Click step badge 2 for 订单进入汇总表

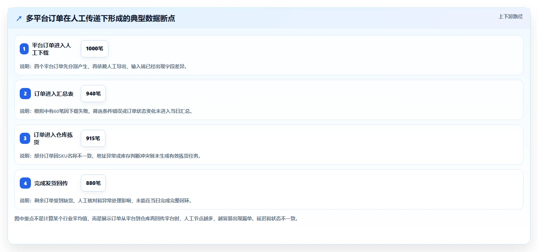[25, 94]
